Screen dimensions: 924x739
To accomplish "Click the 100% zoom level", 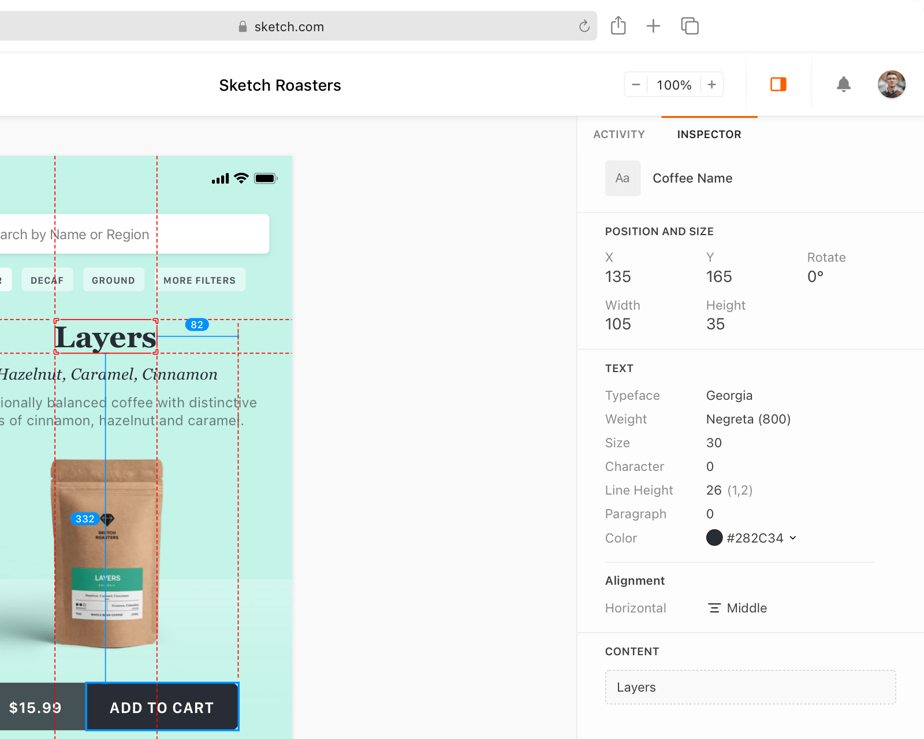I will tap(673, 85).
